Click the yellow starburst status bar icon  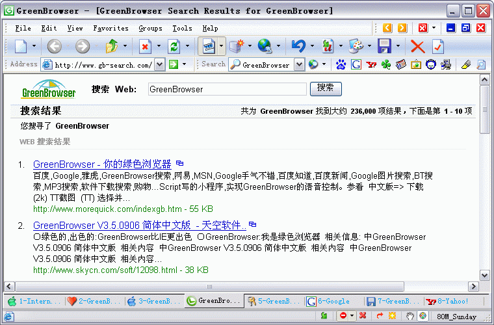tap(392, 315)
